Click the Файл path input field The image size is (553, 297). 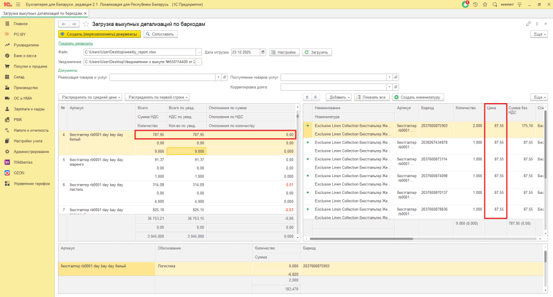click(x=140, y=52)
